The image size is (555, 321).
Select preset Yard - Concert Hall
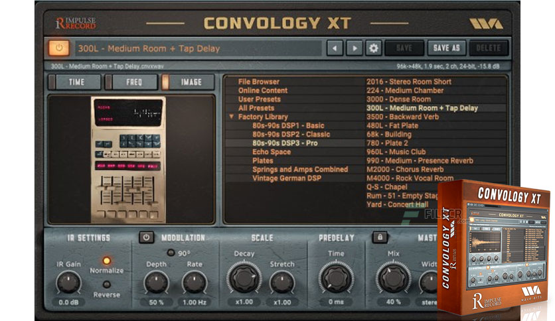397,204
